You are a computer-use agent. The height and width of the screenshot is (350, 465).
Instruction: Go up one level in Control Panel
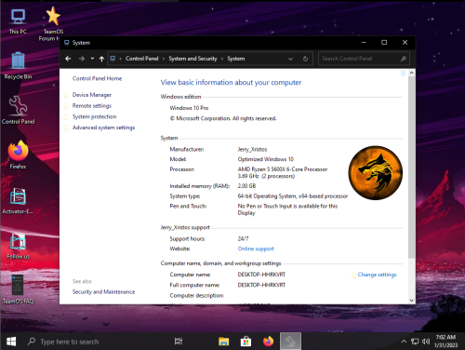[x=101, y=59]
